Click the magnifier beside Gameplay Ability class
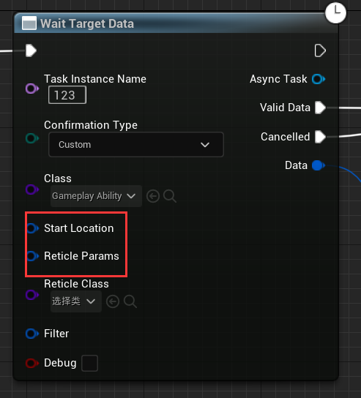 coord(170,196)
